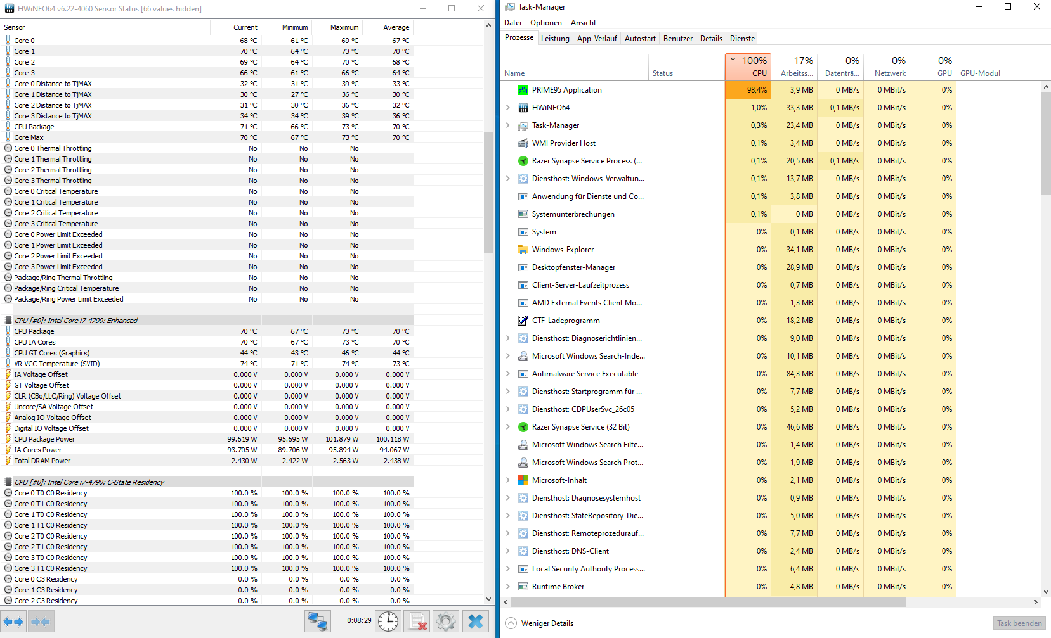Open sensor settings via the gear icon
1051x638 pixels.
tap(446, 622)
